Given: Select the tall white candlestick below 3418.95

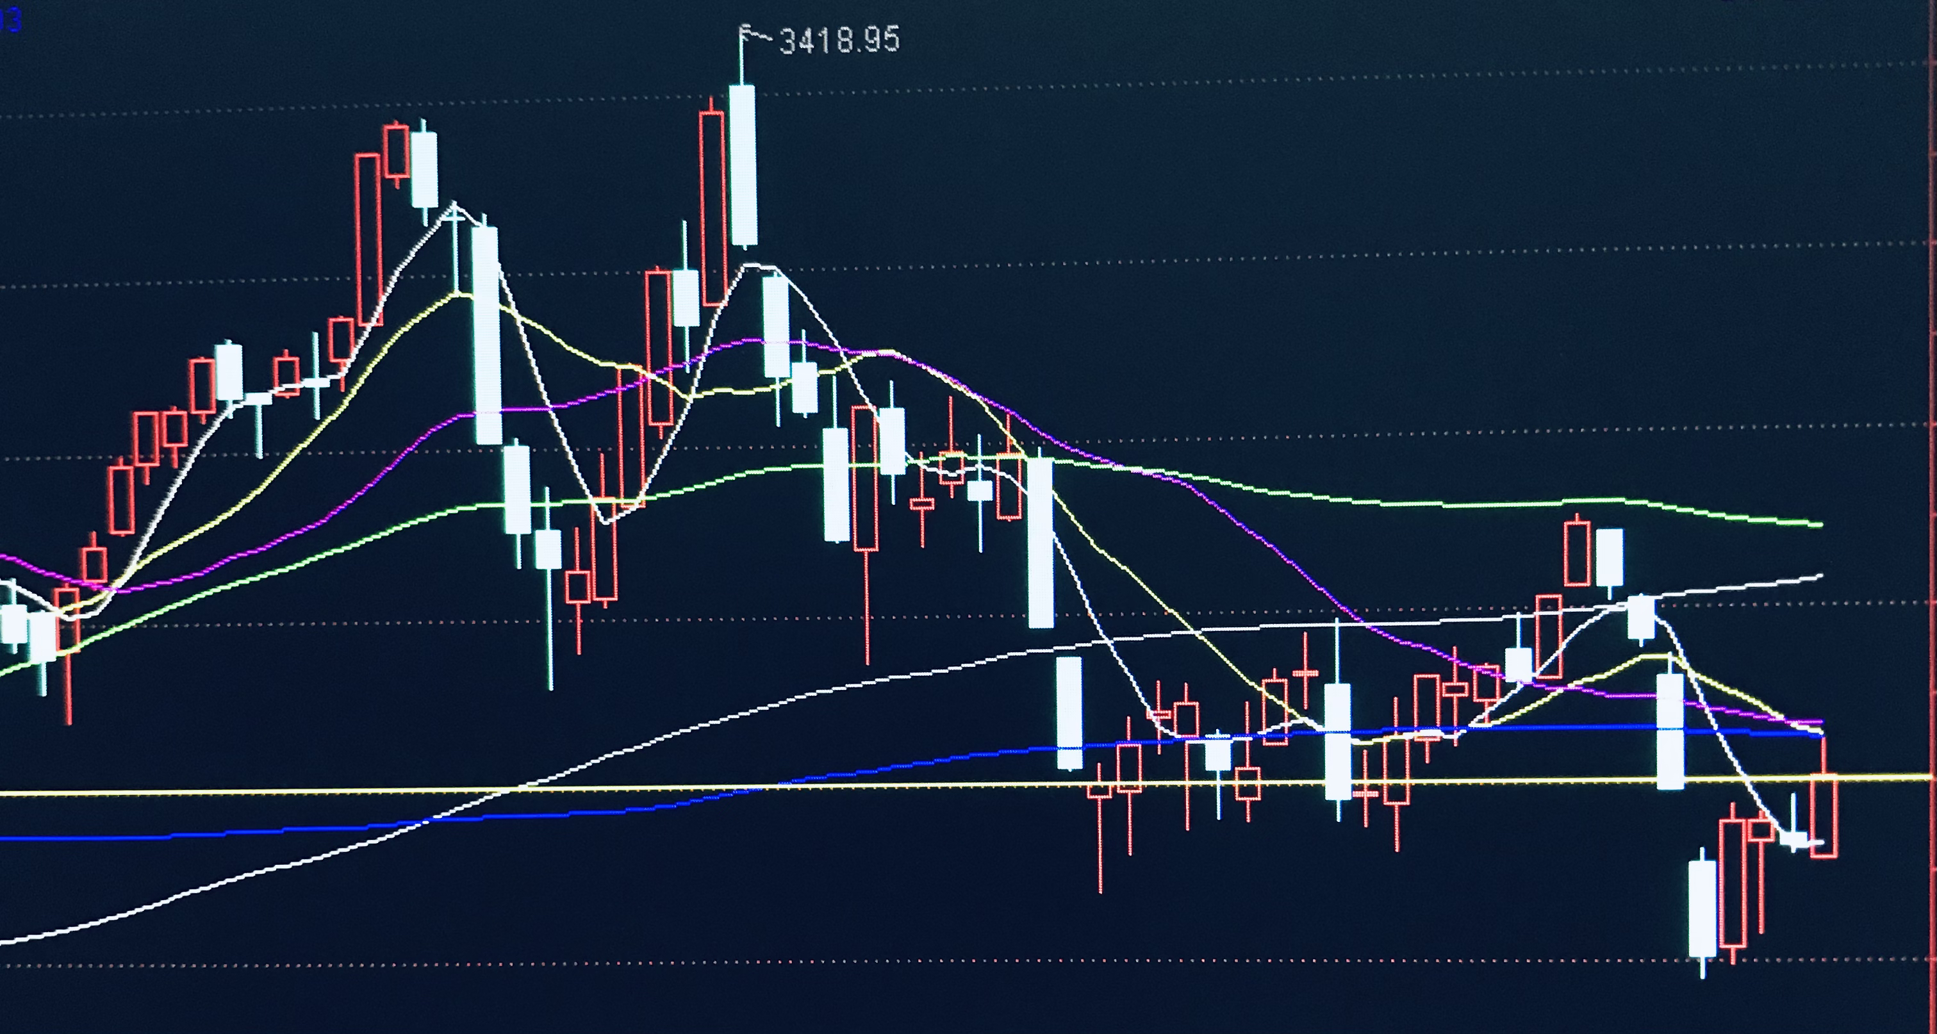Looking at the screenshot, I should [x=743, y=164].
